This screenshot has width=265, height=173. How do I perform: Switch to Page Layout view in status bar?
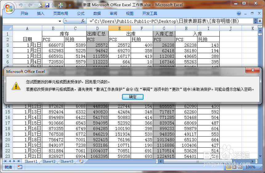[234, 167]
